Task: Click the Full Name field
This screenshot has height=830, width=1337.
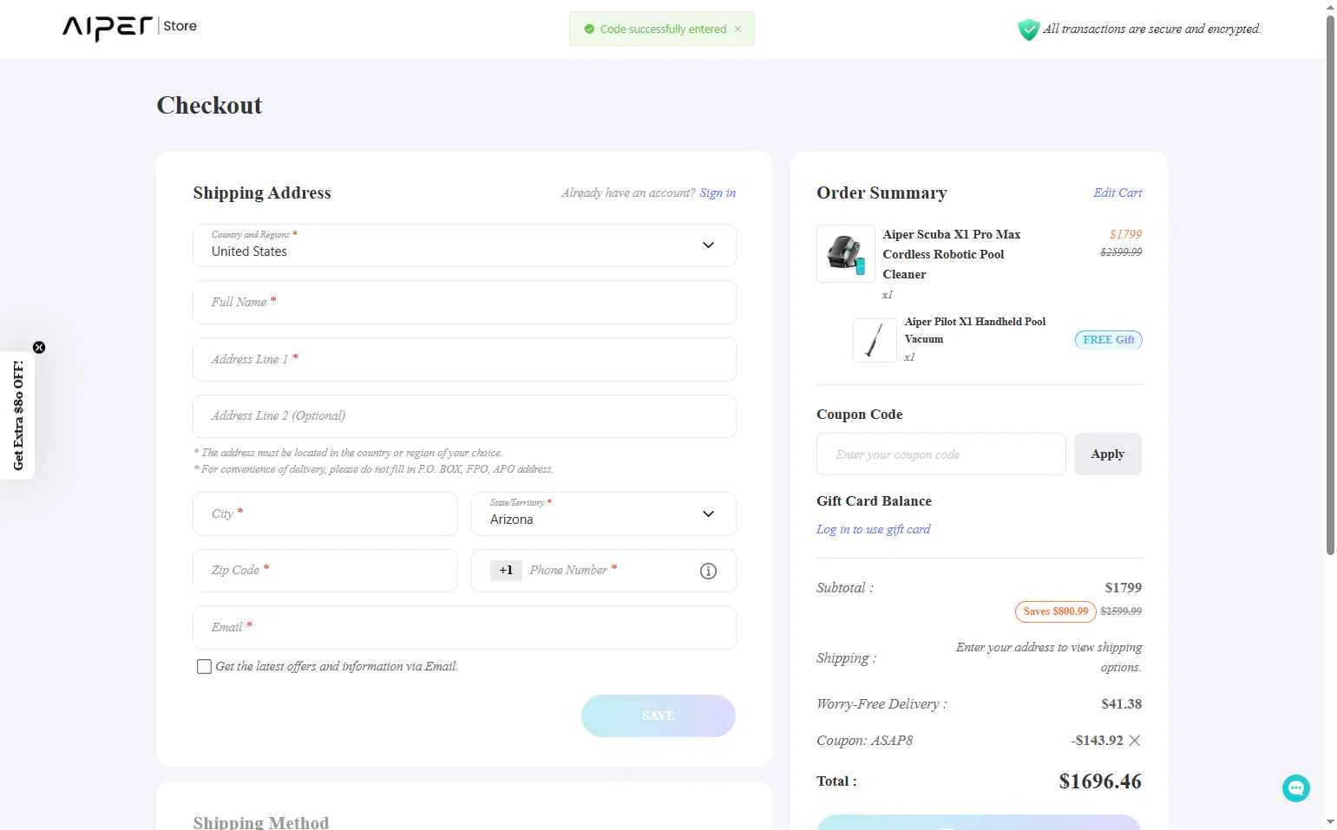Action: (x=464, y=302)
